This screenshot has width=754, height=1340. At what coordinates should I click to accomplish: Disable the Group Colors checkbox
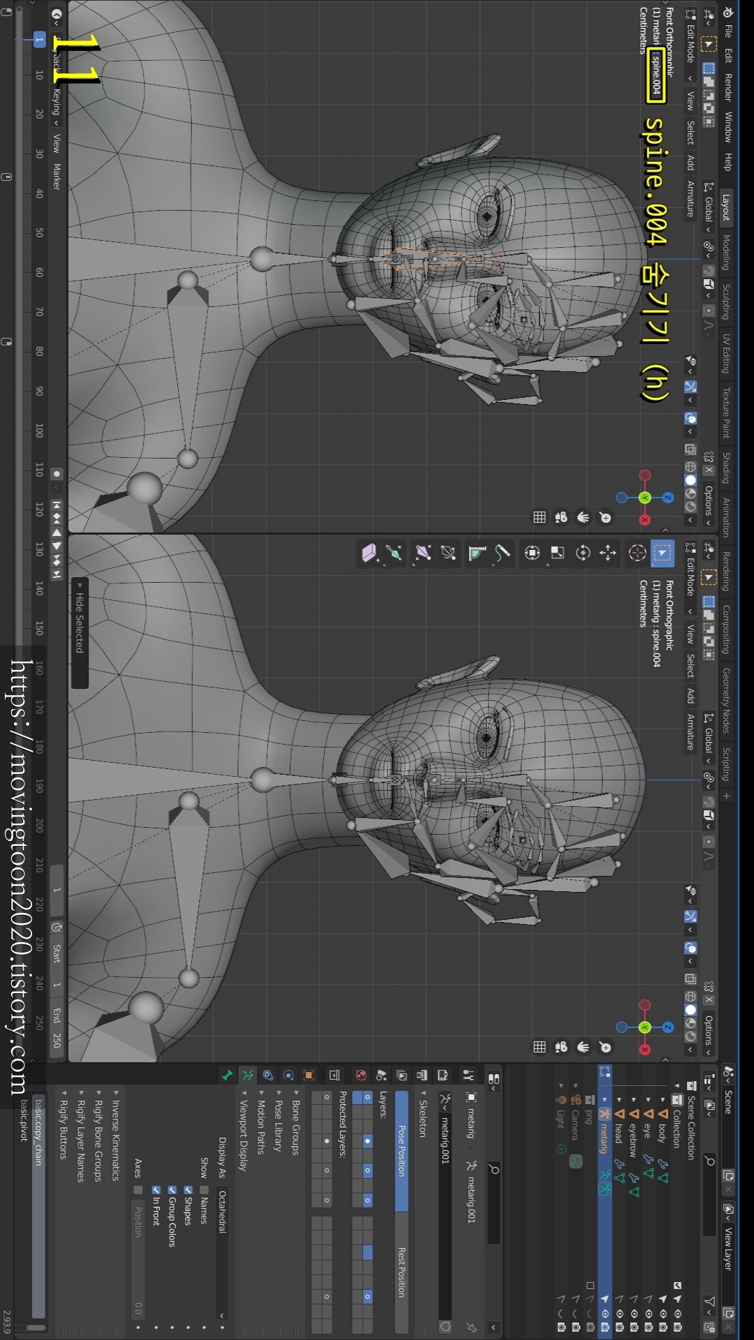pos(172,1189)
